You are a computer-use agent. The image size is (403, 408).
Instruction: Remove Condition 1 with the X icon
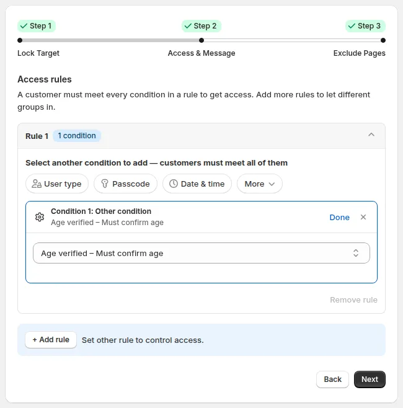click(x=363, y=217)
